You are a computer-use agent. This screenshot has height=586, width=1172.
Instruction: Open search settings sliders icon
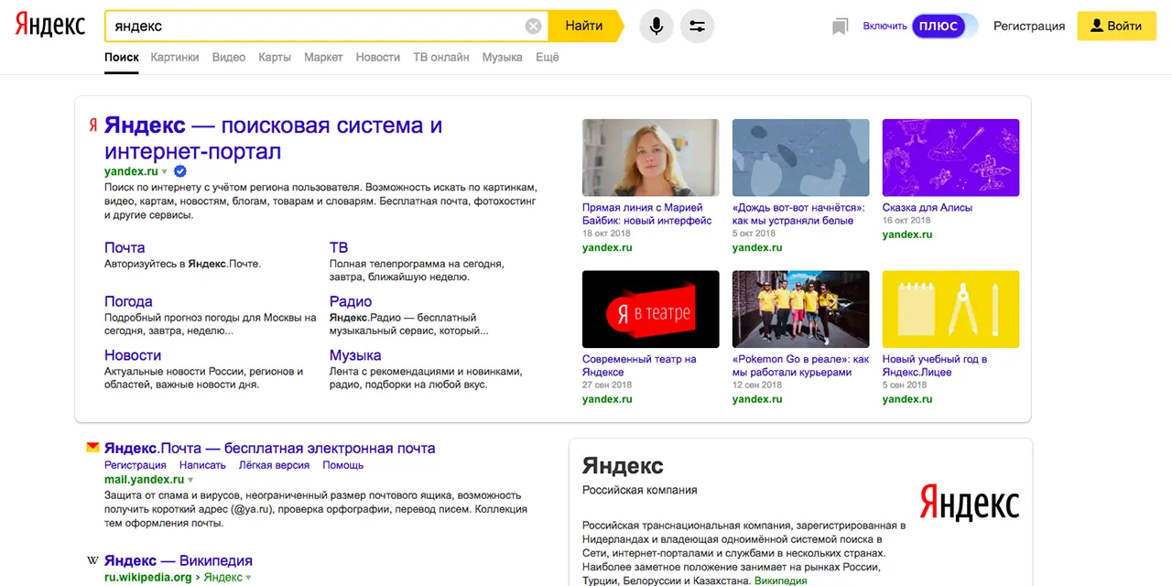[698, 27]
